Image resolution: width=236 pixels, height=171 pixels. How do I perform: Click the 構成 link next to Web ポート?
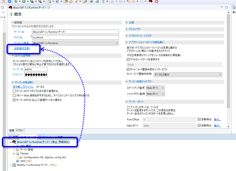pos(217,125)
